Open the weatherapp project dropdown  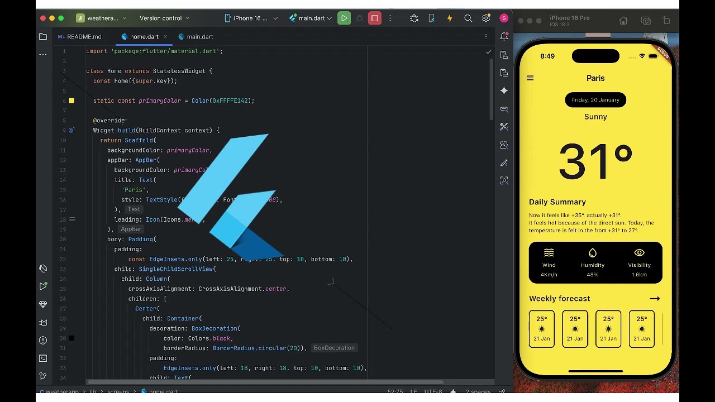click(x=101, y=18)
